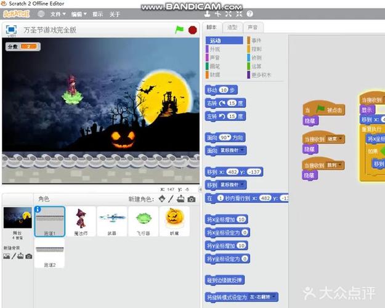This screenshot has width=385, height=308.
Task: Take new backdrop from camera icon
Action: point(29,256)
